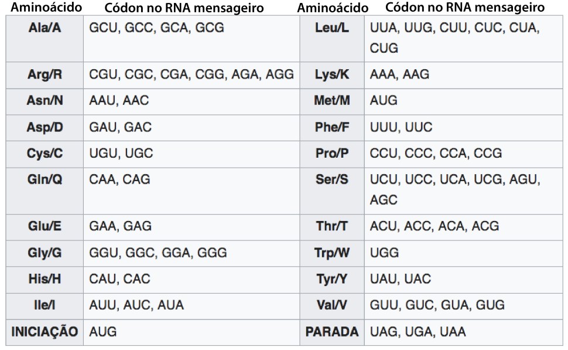Screen dimensions: 568x350
Task: Click the right 'Aminoácido' column heading
Action: (x=333, y=8)
